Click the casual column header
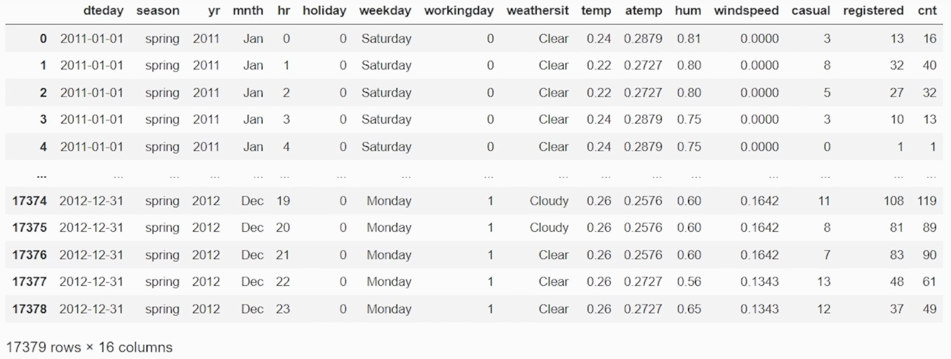The width and height of the screenshot is (951, 359). point(811,10)
